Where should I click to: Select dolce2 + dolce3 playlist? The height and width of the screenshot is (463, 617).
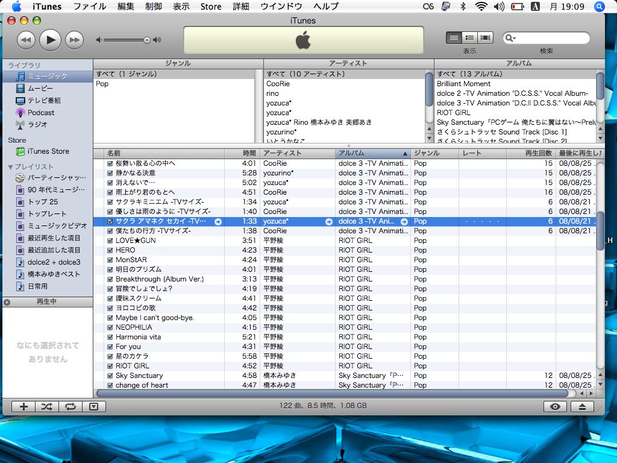(x=47, y=262)
